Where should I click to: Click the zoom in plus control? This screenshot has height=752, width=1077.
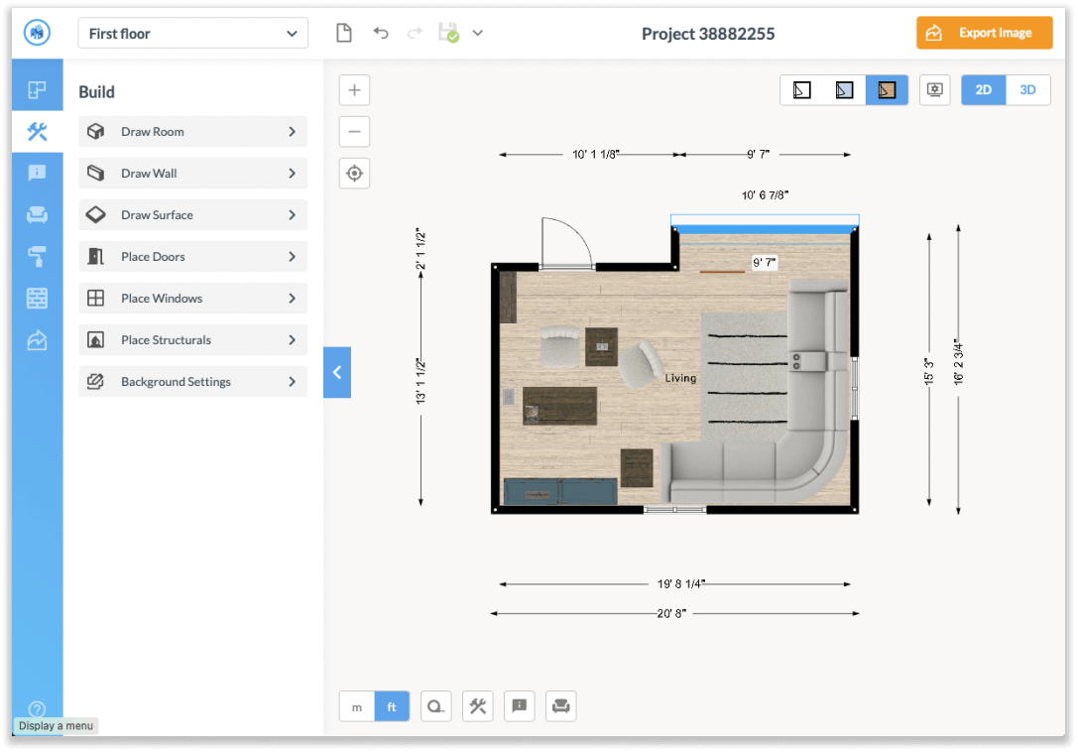click(354, 89)
